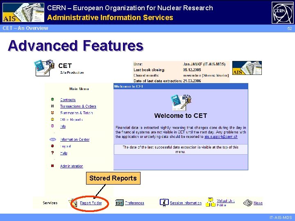Open Session Information link
The width and height of the screenshot is (295, 221).
pyautogui.click(x=186, y=203)
